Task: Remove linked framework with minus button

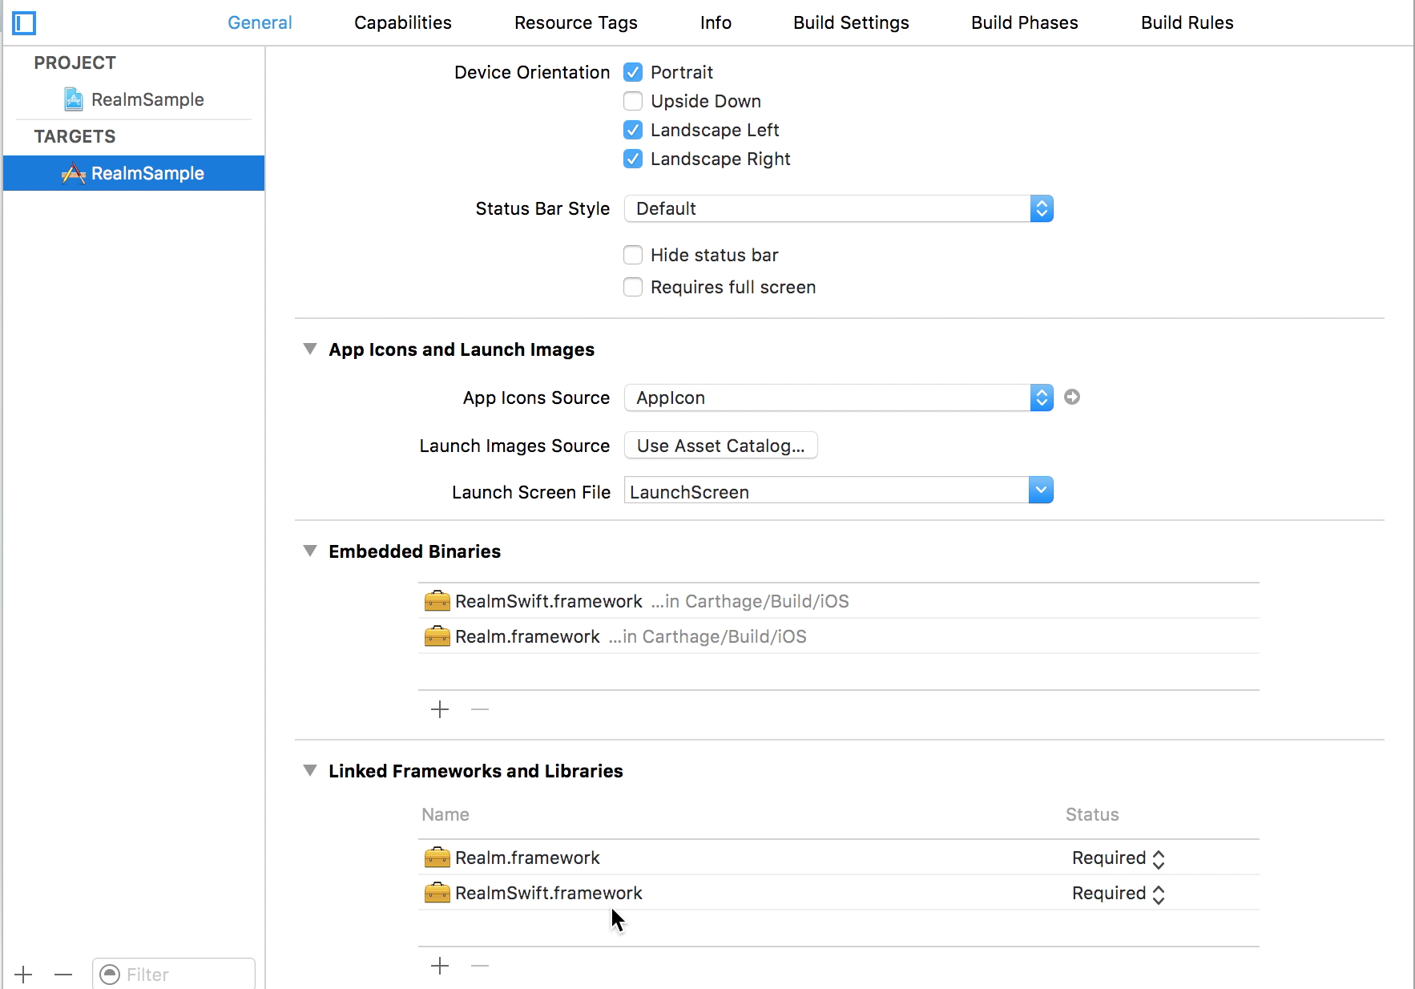Action: coord(480,966)
